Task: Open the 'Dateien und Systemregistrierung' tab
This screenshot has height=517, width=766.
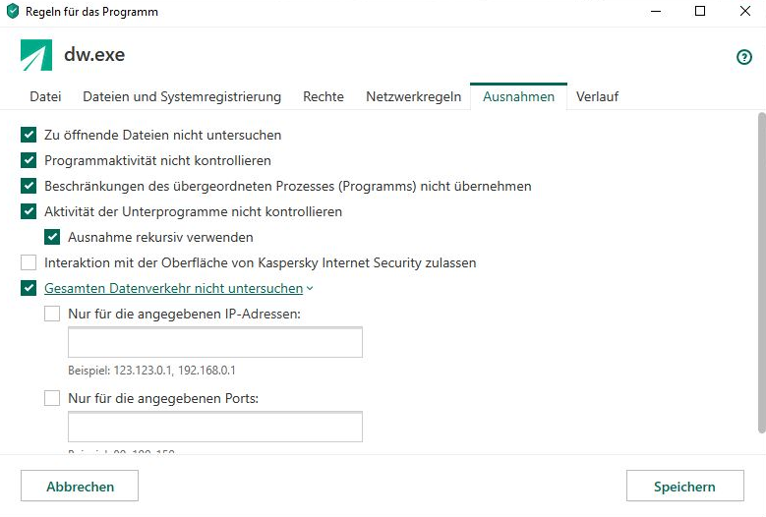Action: tap(182, 96)
